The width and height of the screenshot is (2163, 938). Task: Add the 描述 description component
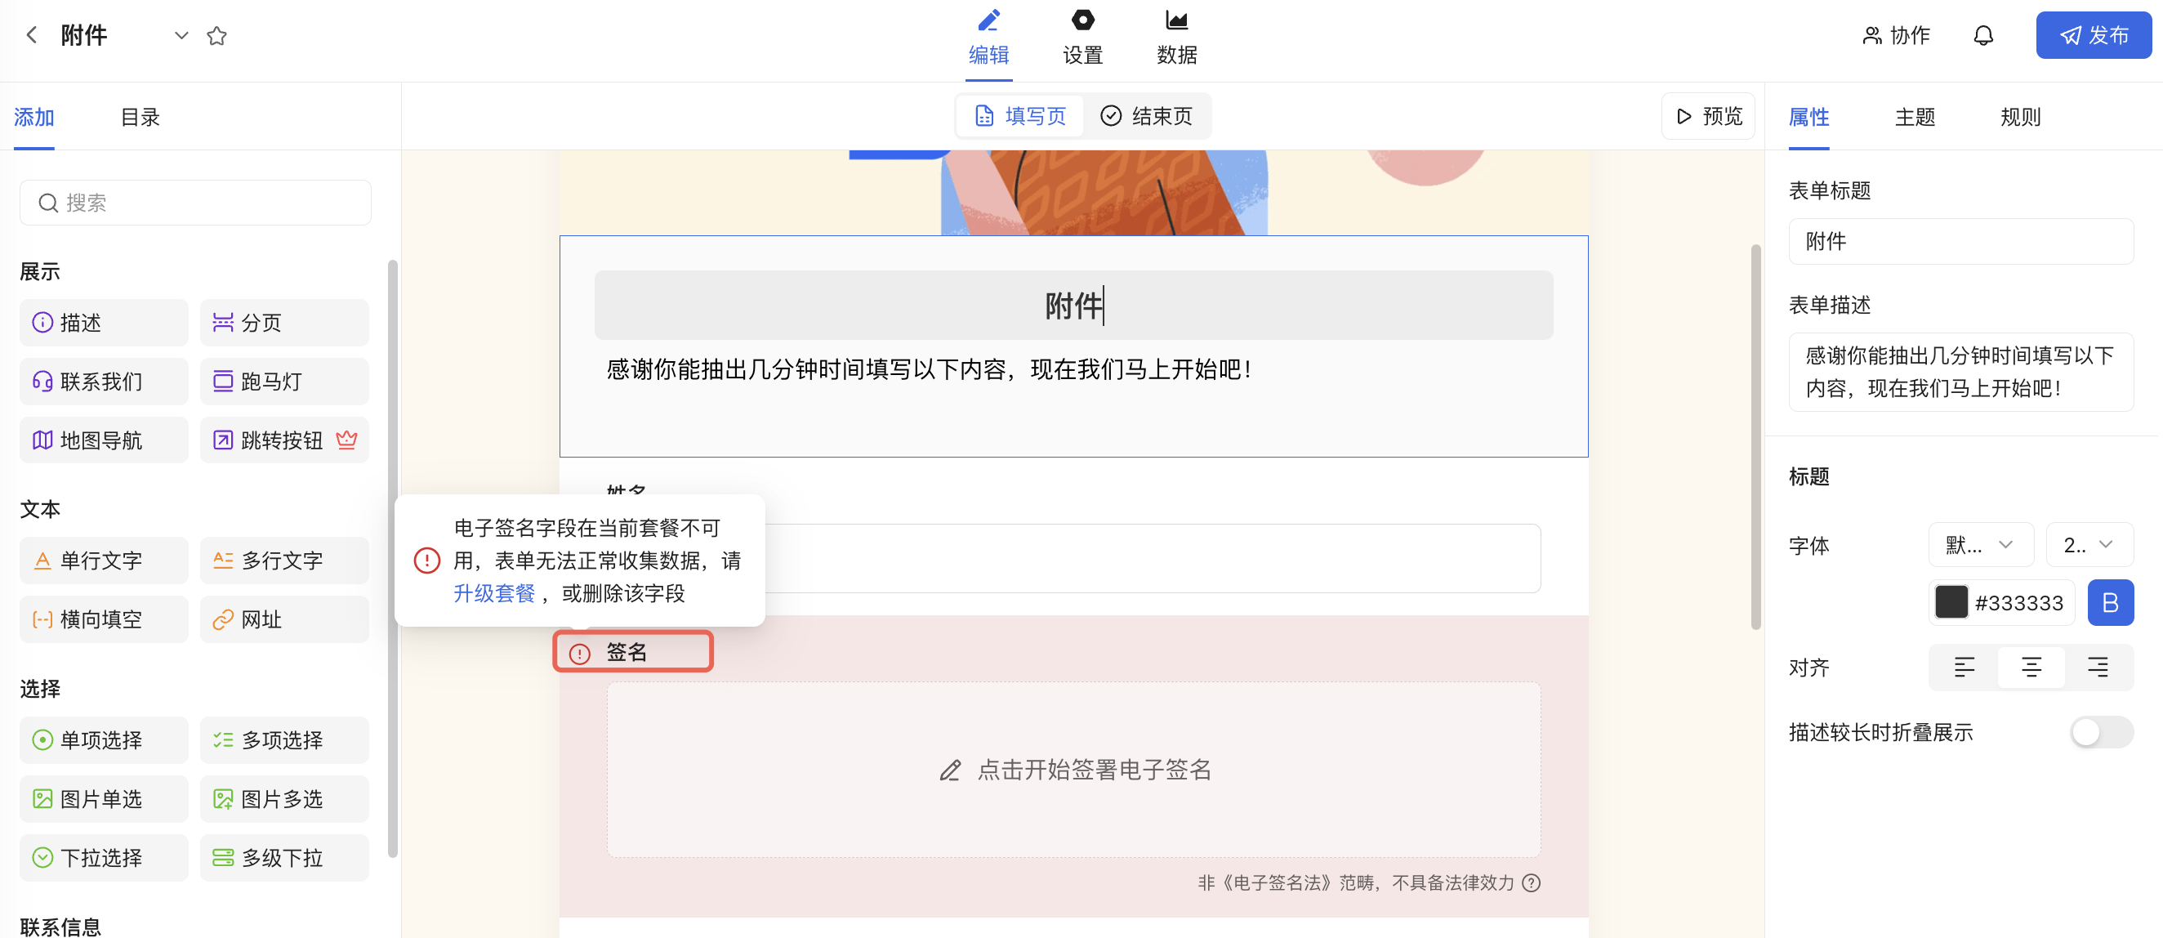104,323
